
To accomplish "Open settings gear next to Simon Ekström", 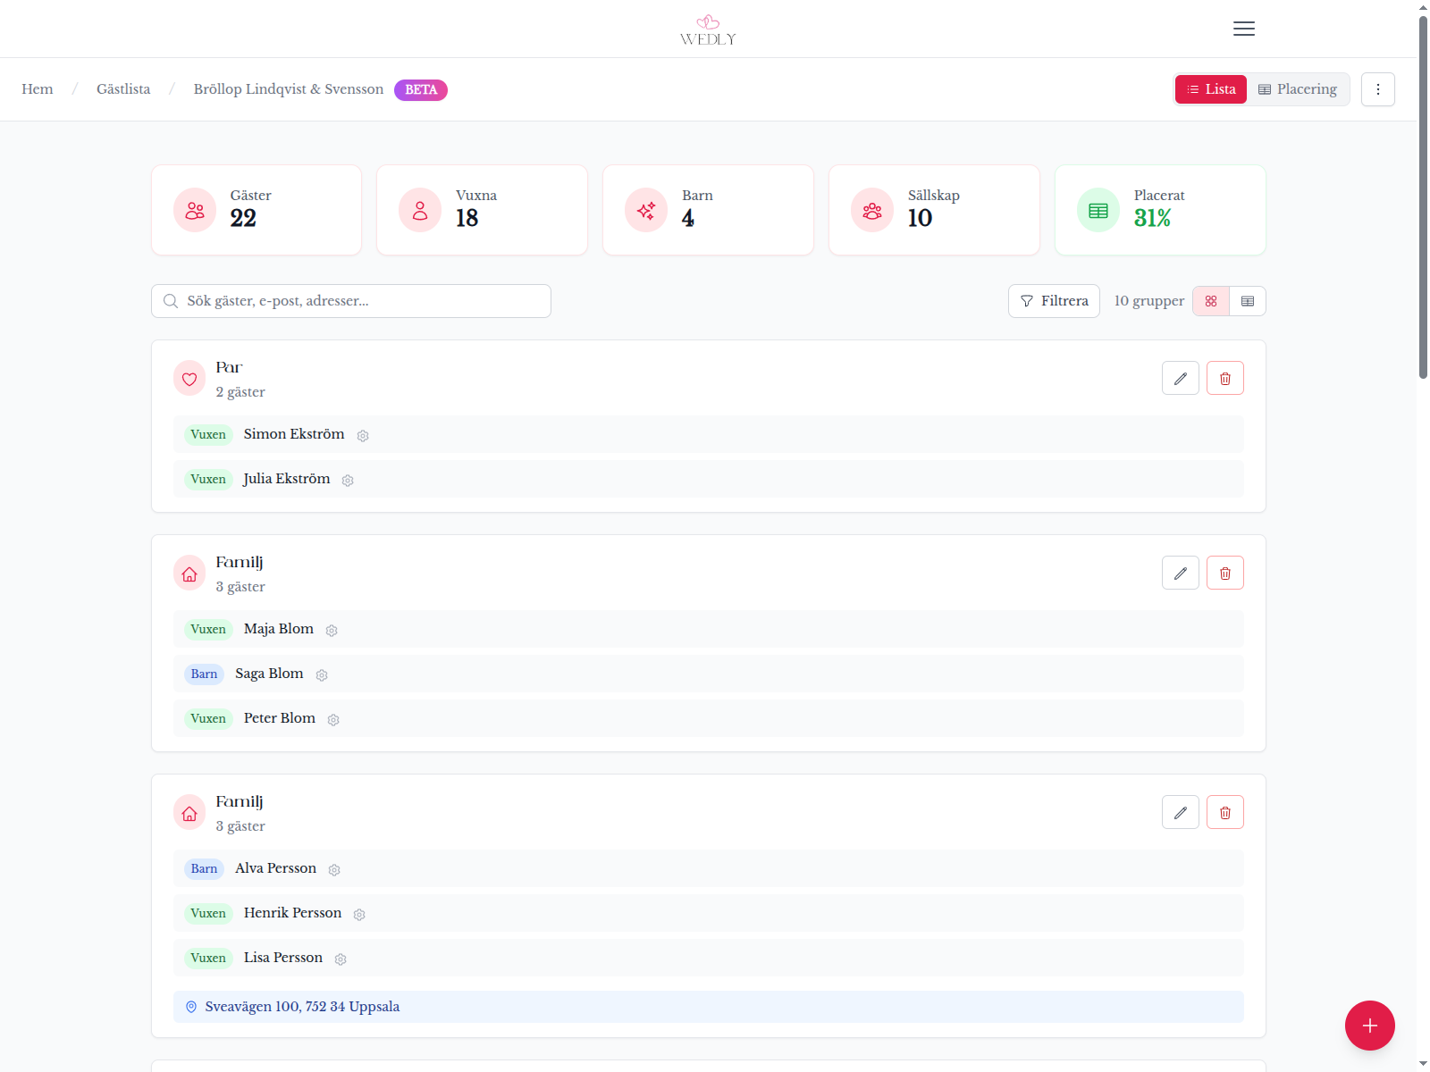I will coord(363,436).
